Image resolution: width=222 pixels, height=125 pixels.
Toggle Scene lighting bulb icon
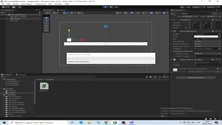(132, 13)
